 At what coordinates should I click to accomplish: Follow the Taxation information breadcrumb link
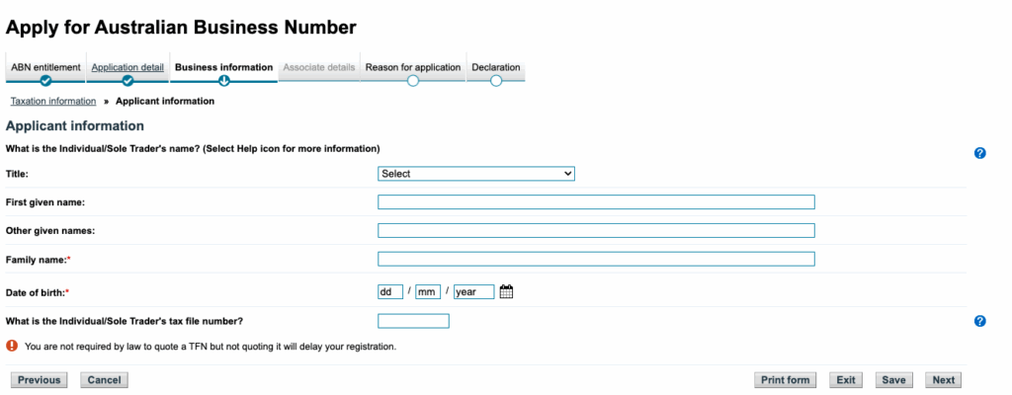[53, 102]
